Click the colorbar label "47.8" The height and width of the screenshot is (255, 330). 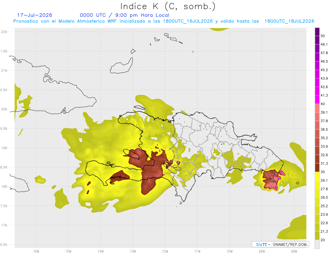[324, 53]
